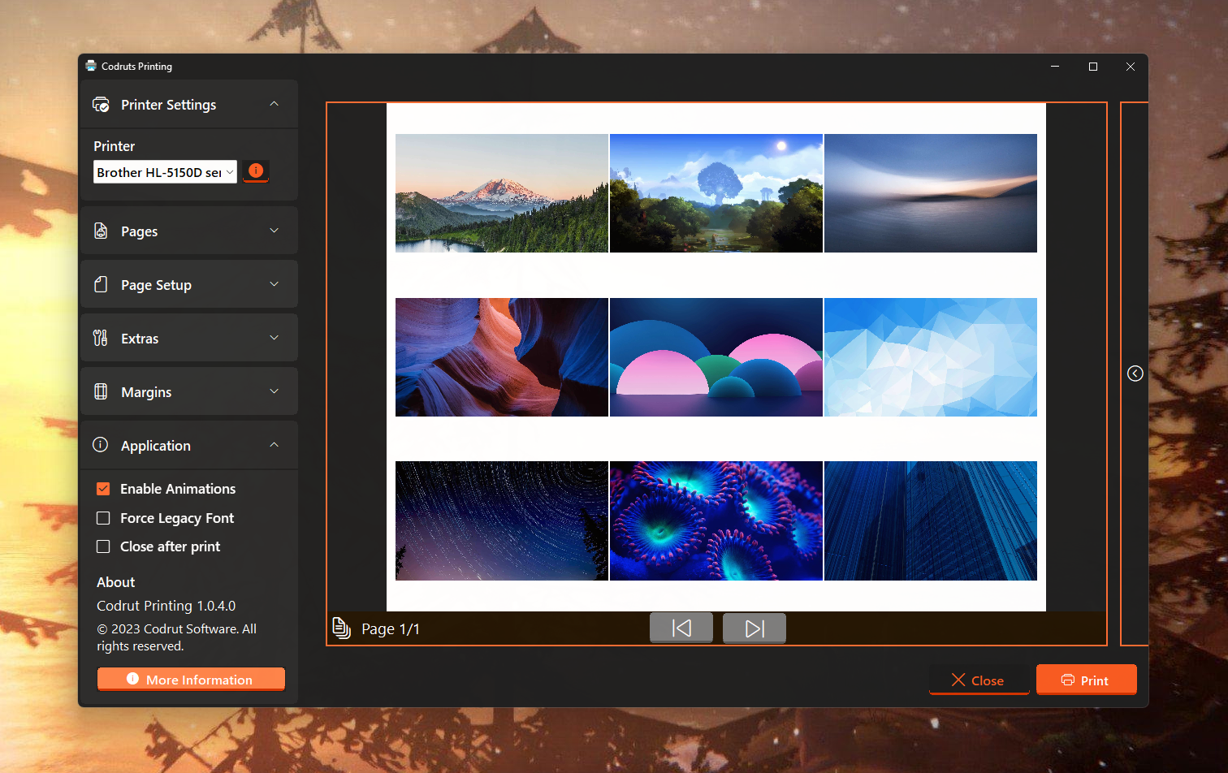
Task: Collapse Printer Settings section via chevron
Action: coord(275,104)
